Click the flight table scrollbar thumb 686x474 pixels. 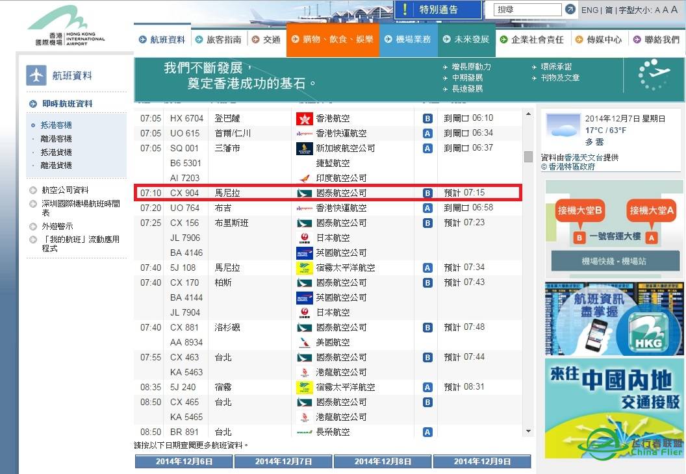(x=528, y=156)
